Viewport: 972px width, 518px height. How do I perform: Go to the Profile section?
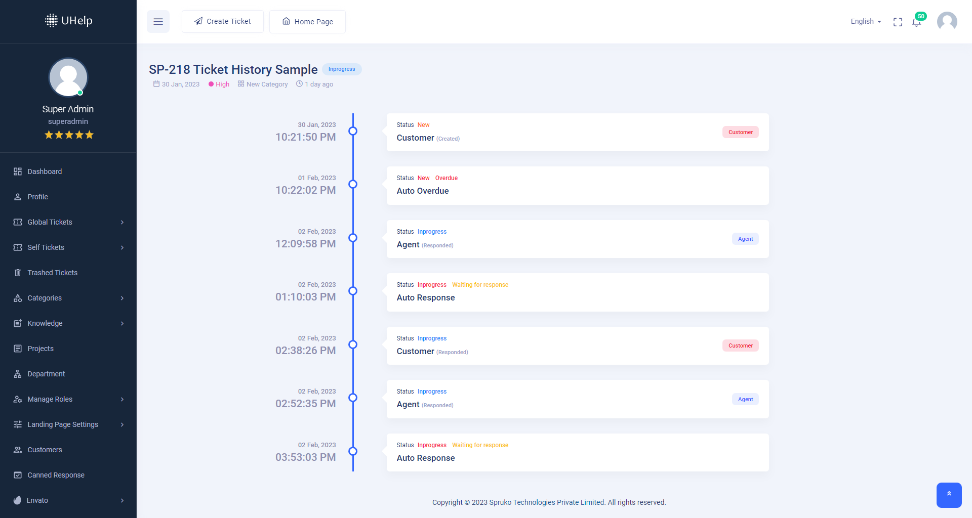pyautogui.click(x=38, y=197)
